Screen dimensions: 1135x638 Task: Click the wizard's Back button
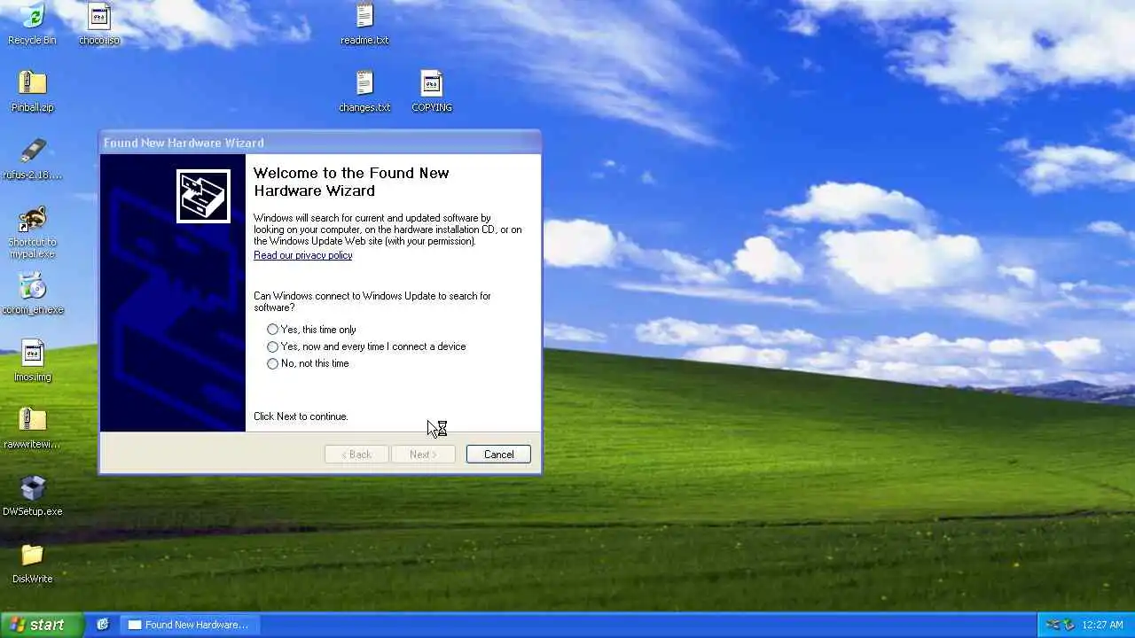[356, 455]
